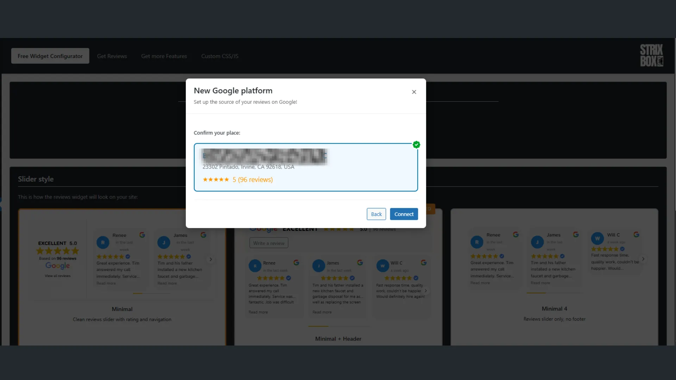676x380 pixels.
Task: Click the five-star rating in place card
Action: coord(216,179)
